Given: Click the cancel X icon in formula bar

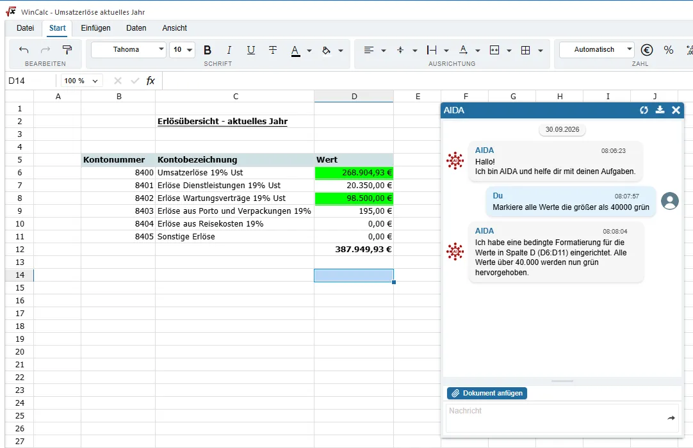Looking at the screenshot, I should [x=118, y=81].
